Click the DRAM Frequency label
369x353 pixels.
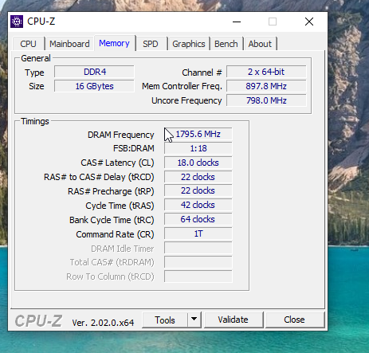tap(121, 135)
